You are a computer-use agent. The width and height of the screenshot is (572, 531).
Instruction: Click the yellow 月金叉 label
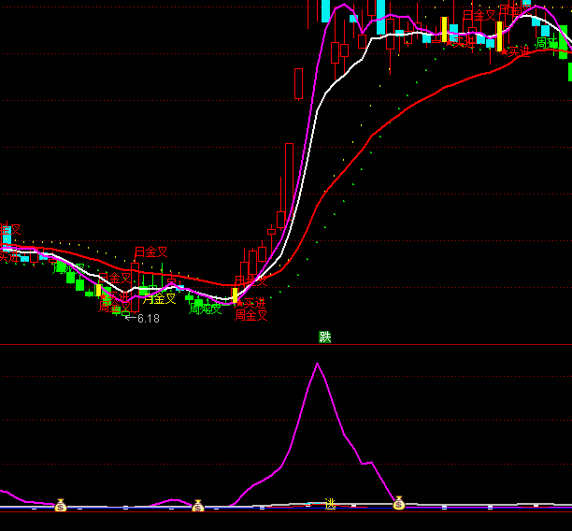click(159, 299)
